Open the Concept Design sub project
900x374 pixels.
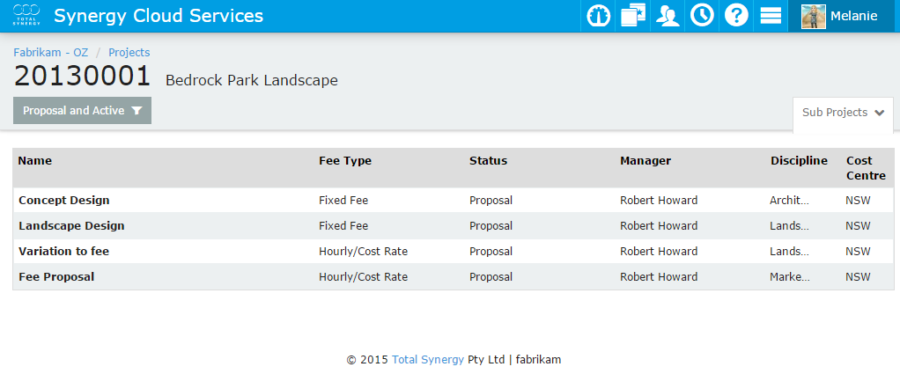tap(63, 201)
